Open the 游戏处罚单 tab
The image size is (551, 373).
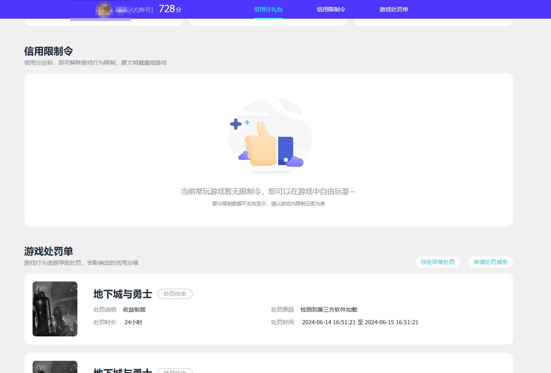393,9
